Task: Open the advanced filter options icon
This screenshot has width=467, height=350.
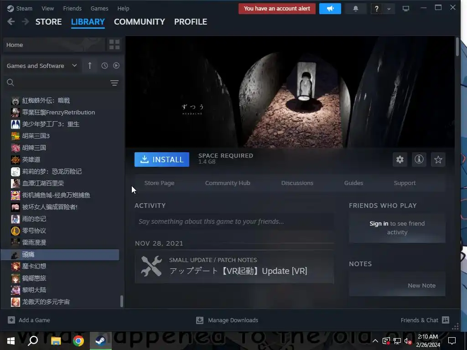Action: click(114, 83)
